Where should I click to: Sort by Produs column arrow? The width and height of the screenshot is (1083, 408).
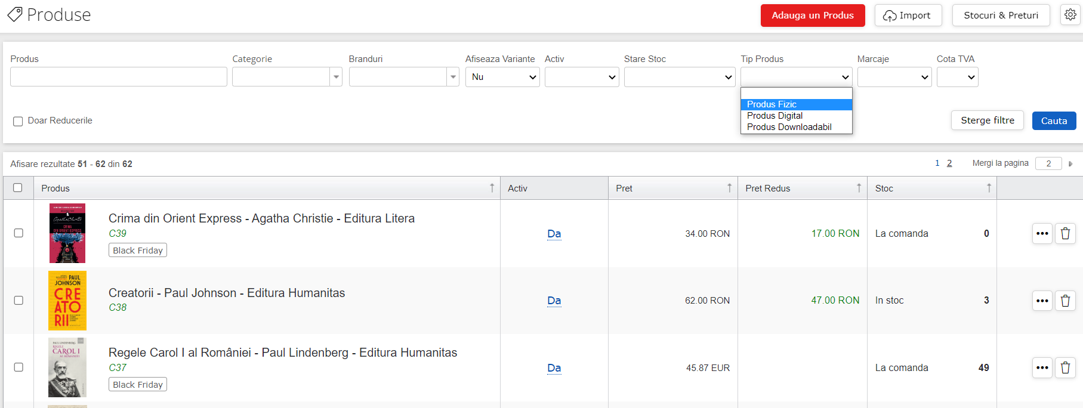492,188
